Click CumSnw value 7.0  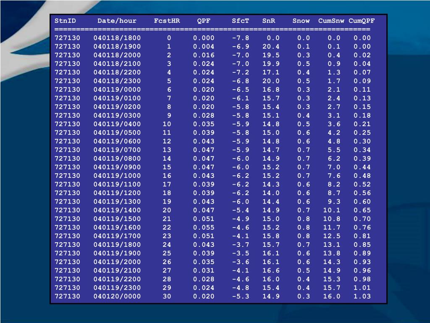point(334,167)
